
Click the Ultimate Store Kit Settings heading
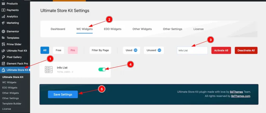pos(65,10)
